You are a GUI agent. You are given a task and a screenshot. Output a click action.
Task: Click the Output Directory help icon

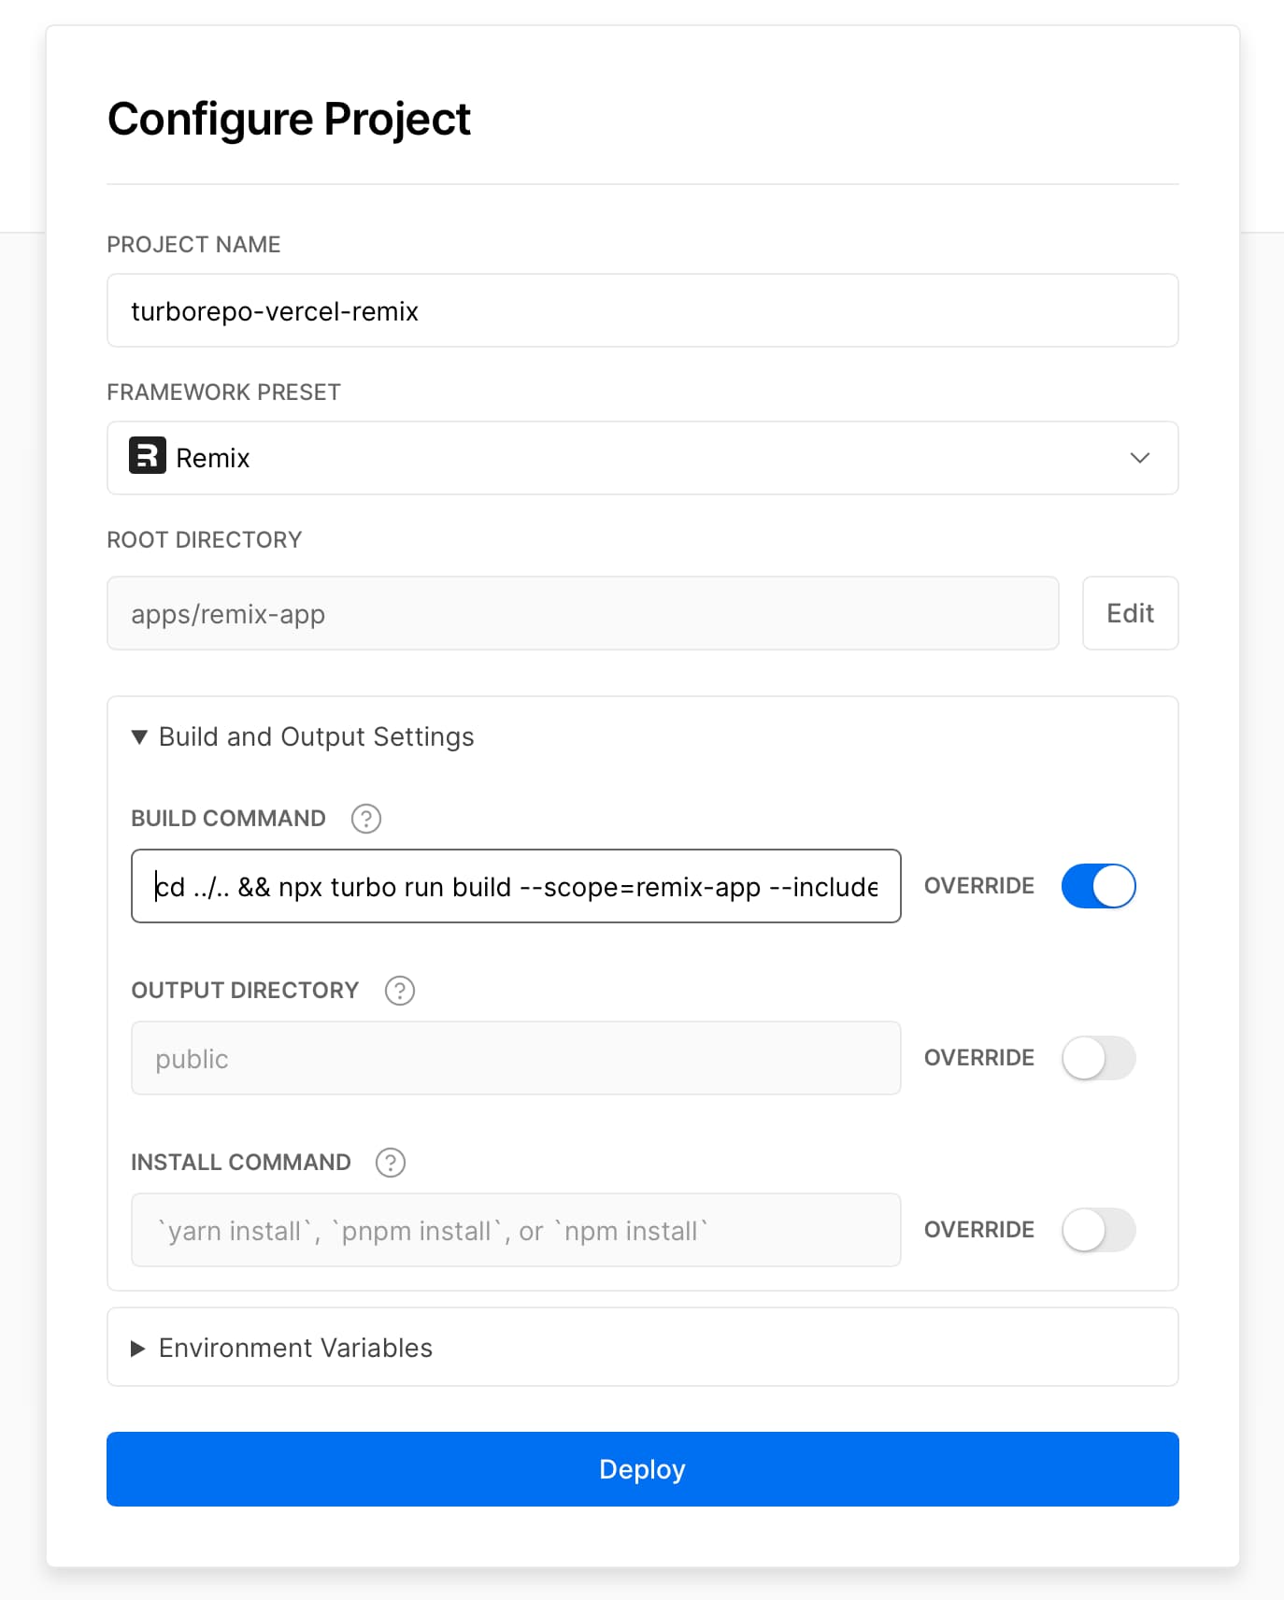point(400,991)
